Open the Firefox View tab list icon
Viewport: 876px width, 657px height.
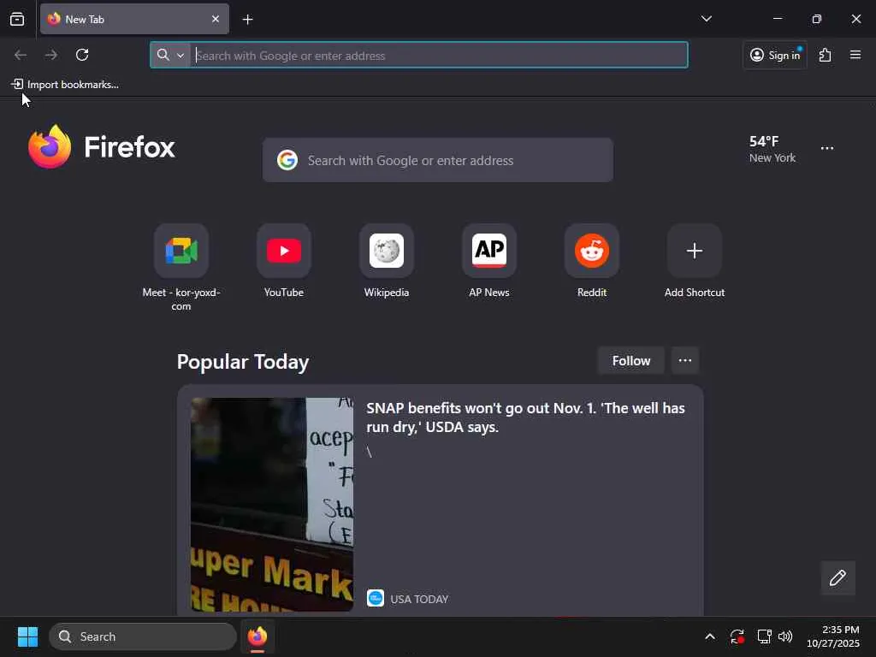point(17,19)
